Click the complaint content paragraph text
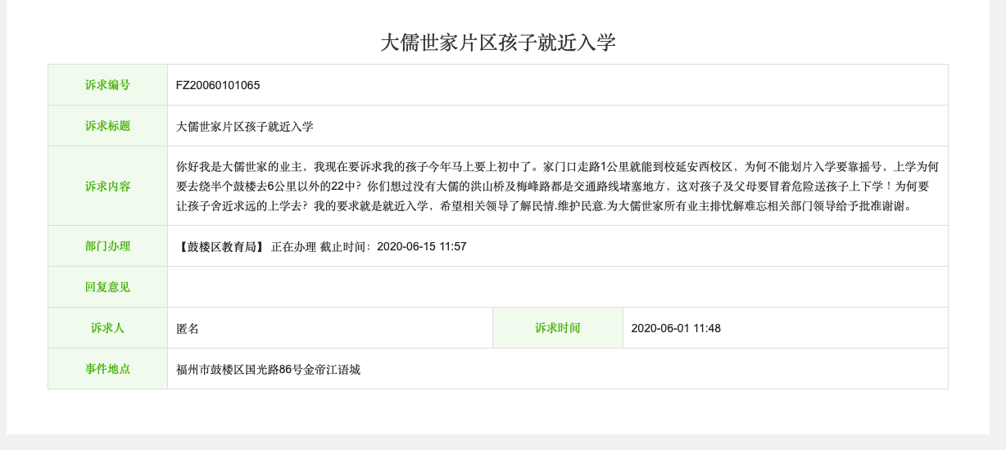 click(x=557, y=186)
